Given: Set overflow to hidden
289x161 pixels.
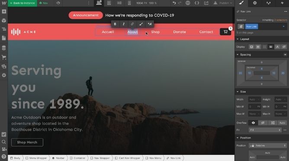Looking at the screenshot, I should 263,123.
